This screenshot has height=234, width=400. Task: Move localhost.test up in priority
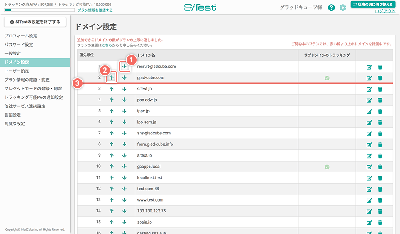pyautogui.click(x=112, y=178)
